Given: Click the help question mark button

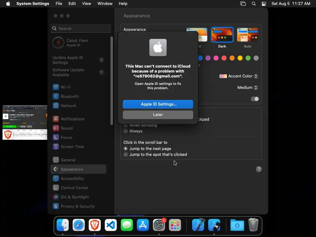Looking at the screenshot, I should pyautogui.click(x=259, y=169).
